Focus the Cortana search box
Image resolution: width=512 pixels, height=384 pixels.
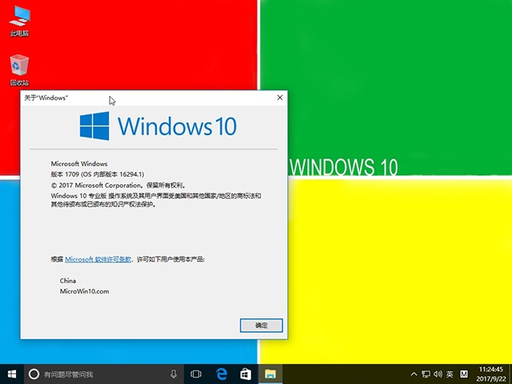[x=104, y=374]
